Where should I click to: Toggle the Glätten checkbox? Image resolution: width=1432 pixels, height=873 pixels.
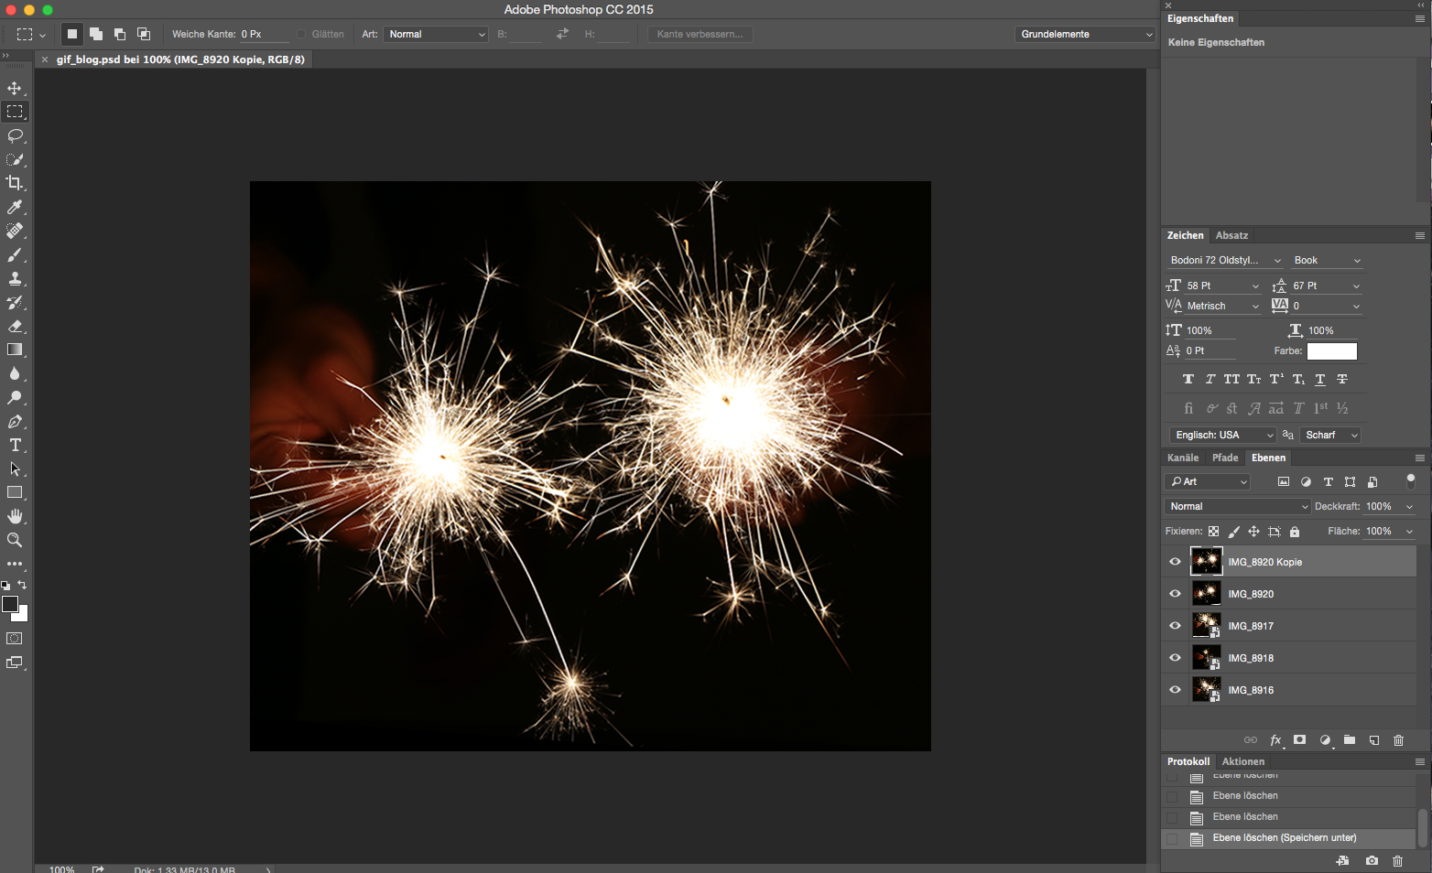point(301,35)
